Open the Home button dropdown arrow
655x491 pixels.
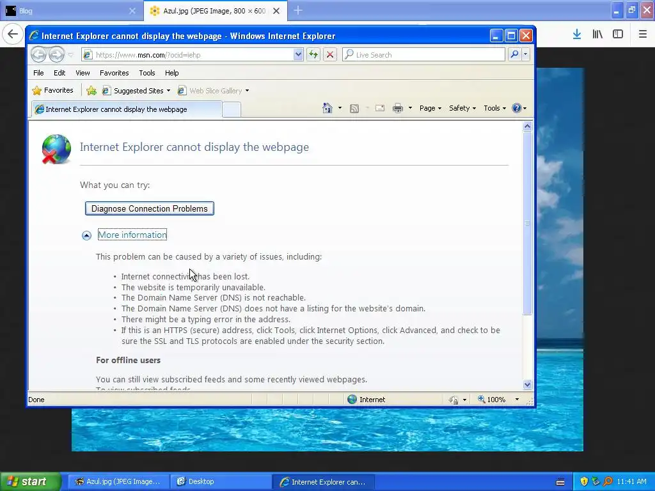tap(340, 108)
